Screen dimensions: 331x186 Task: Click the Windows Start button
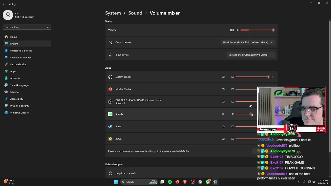click(x=116, y=182)
